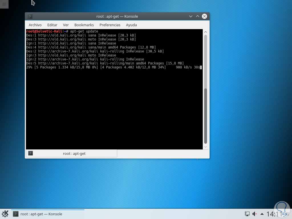Click the terminal vertical scrollbar handle
The height and width of the screenshot is (219, 292).
[x=206, y=116]
